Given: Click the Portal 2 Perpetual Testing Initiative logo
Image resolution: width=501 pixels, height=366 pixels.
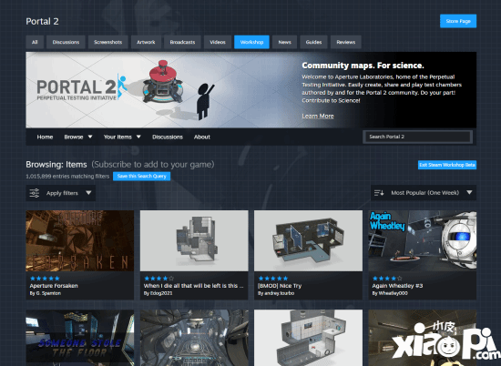Looking at the screenshot, I should click(82, 87).
